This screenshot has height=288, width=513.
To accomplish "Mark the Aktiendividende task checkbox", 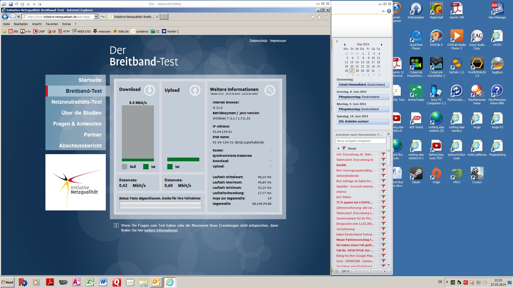I will [x=380, y=175].
